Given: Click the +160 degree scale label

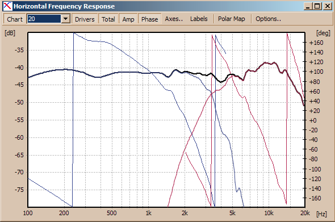Looking at the screenshot, I should point(316,43).
